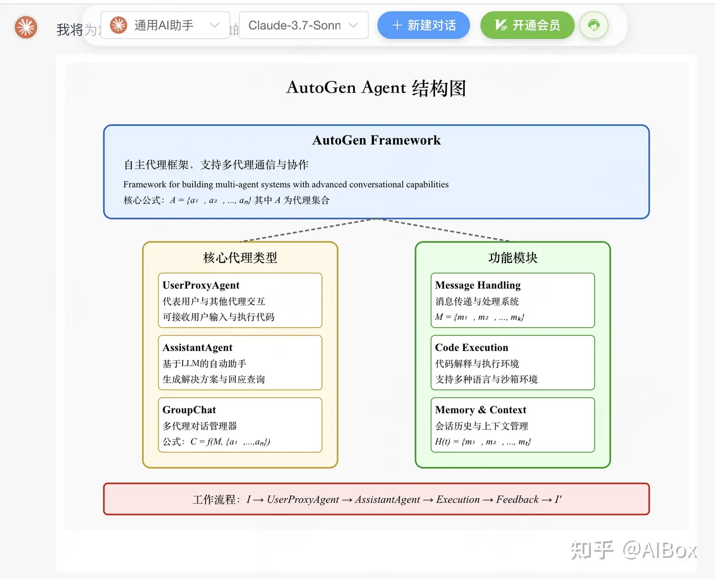Click the text 会话历史与上下文管理
This screenshot has width=715, height=579.
click(482, 426)
